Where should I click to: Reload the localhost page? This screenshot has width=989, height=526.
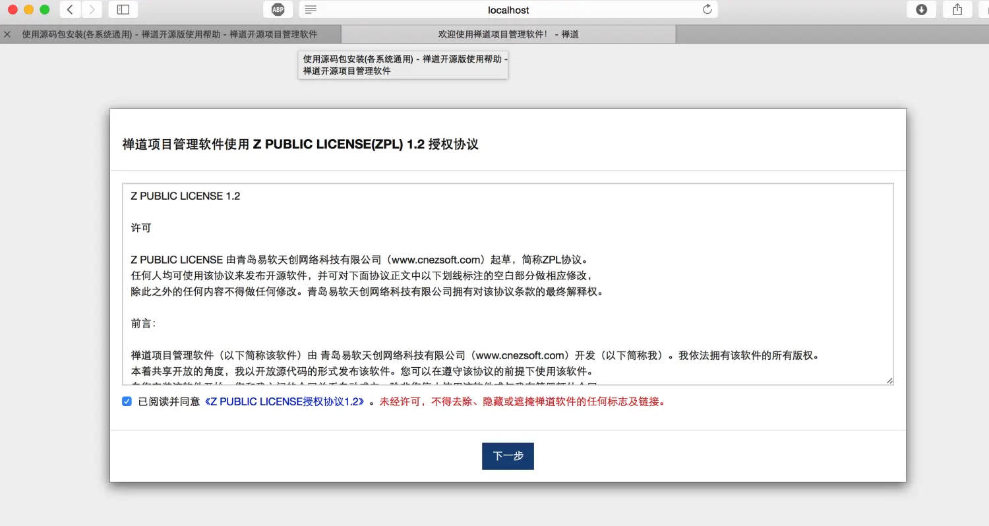pos(707,10)
